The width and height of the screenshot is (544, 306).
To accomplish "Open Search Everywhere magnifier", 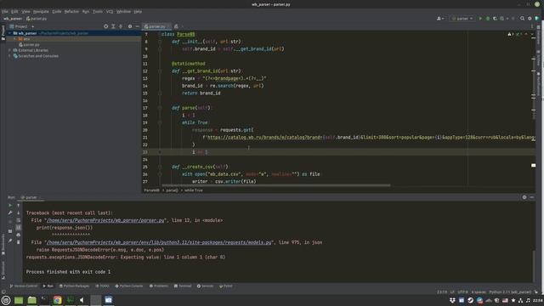I will (522, 19).
